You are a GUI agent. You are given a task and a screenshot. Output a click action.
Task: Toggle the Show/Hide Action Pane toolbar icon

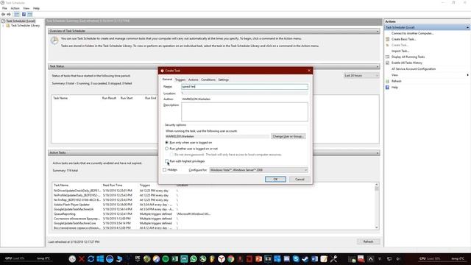pos(30,15)
